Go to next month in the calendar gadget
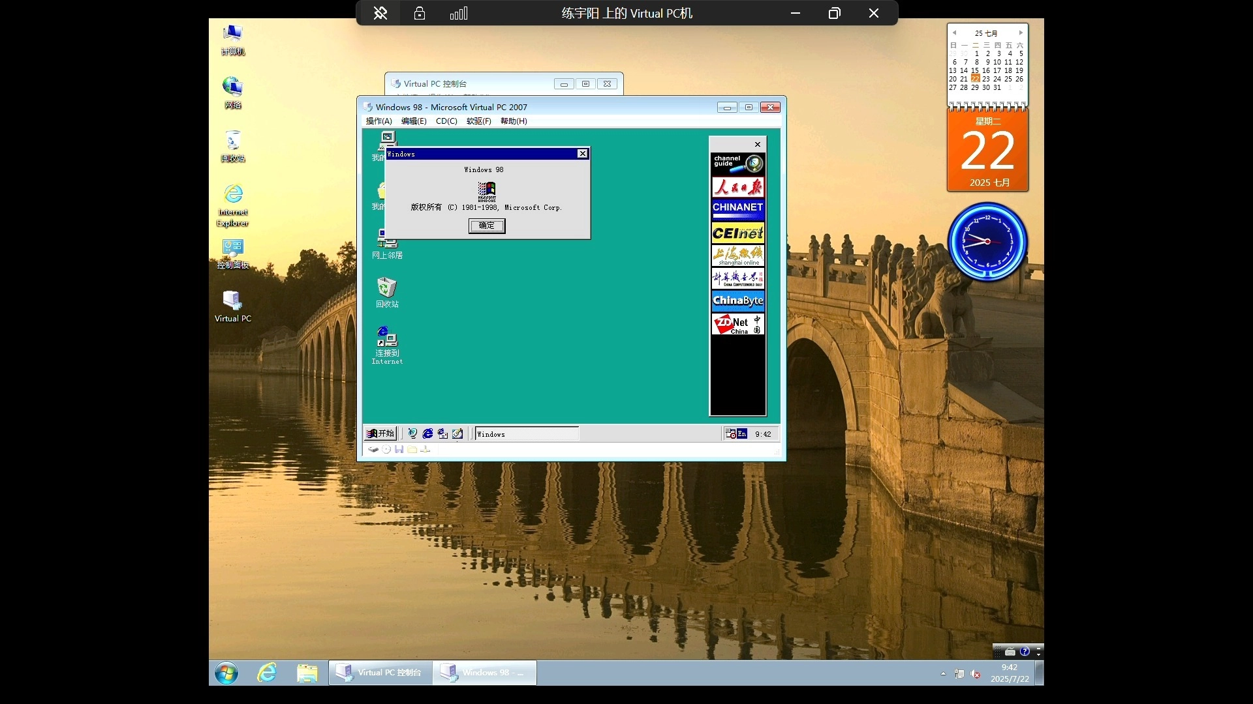Viewport: 1253px width, 704px height. tap(1021, 33)
